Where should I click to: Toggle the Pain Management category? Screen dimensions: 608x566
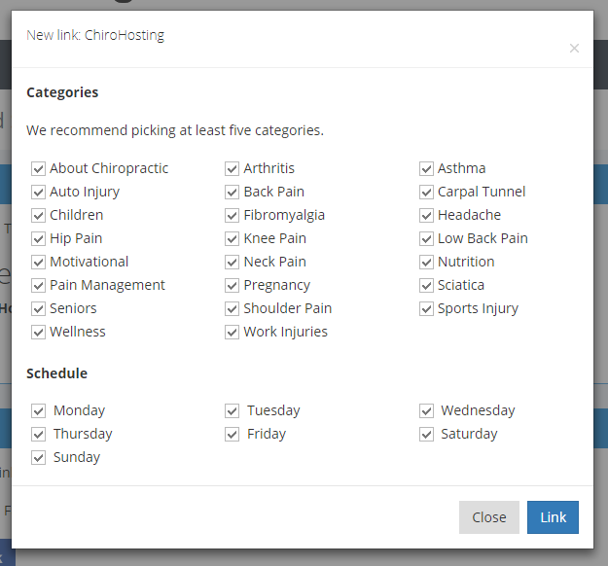click(x=39, y=285)
